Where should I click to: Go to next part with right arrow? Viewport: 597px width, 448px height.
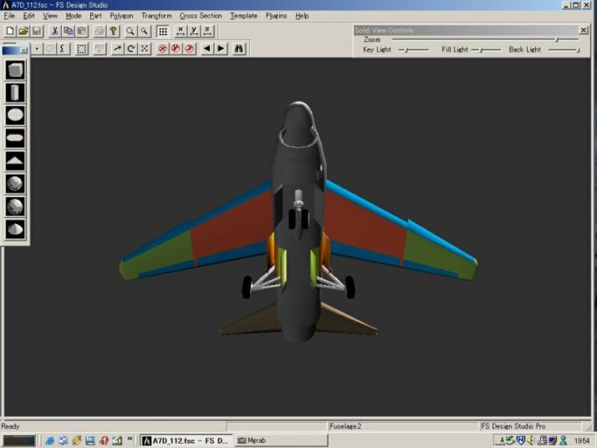(x=221, y=48)
